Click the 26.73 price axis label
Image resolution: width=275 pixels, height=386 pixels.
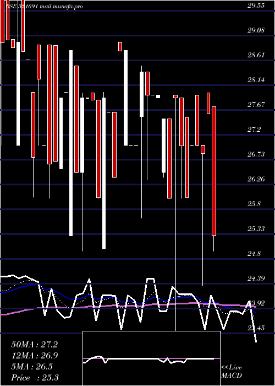256,154
